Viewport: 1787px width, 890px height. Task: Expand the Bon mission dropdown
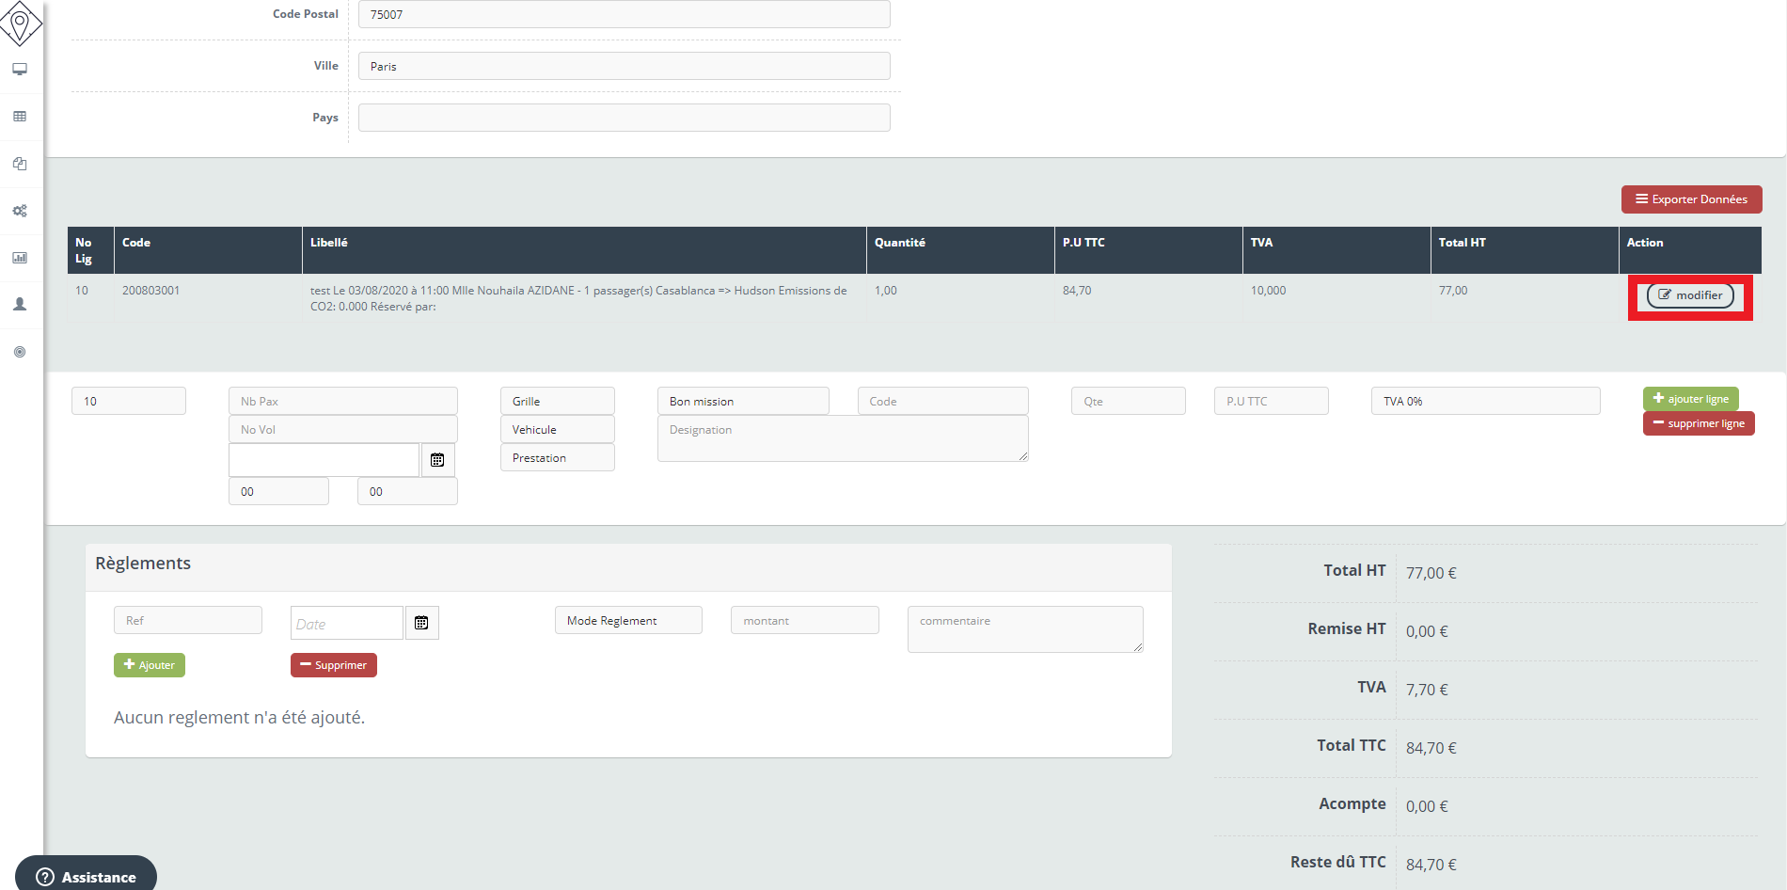742,401
